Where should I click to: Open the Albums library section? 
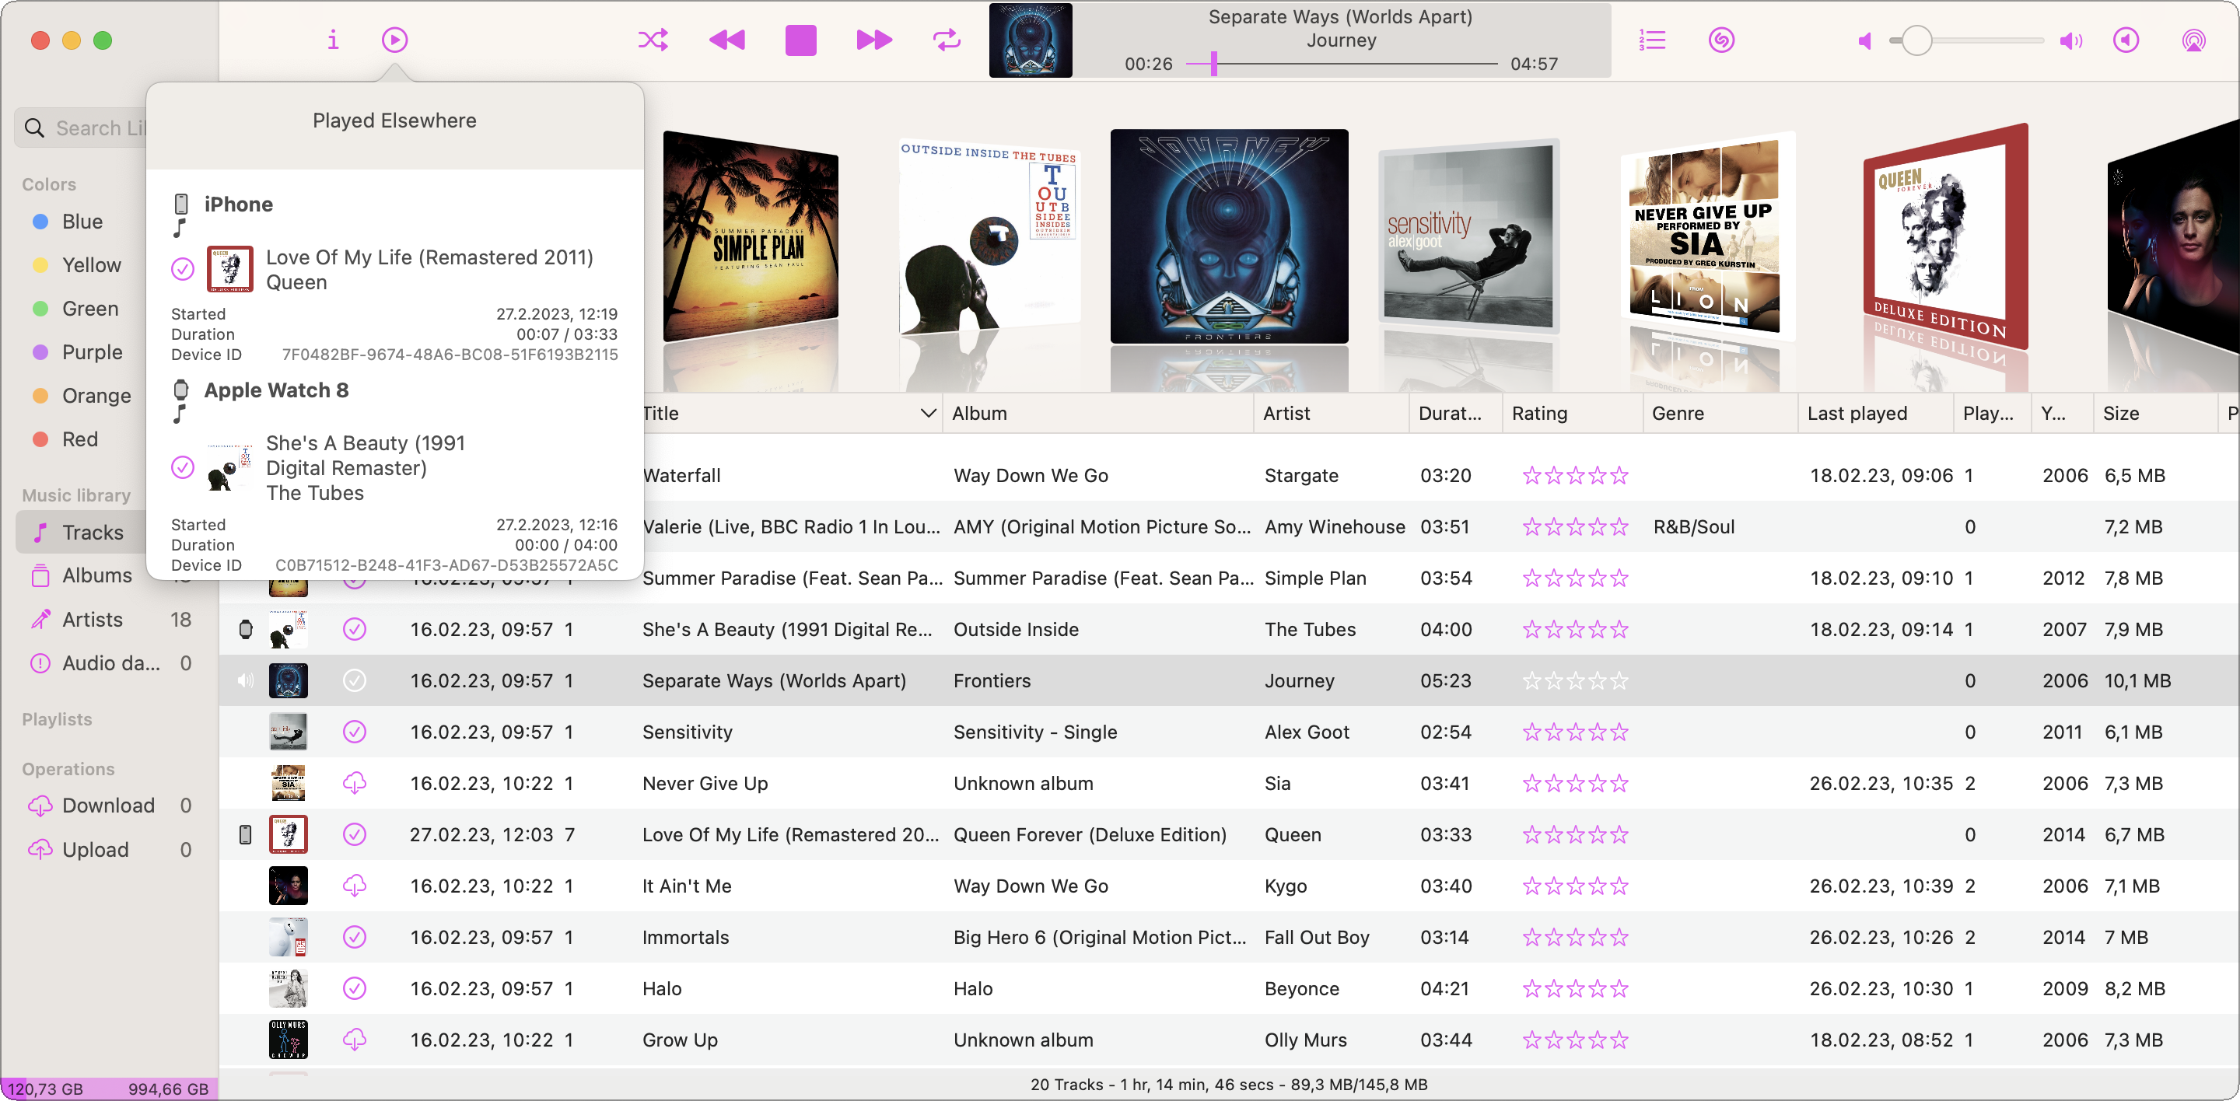pos(96,575)
